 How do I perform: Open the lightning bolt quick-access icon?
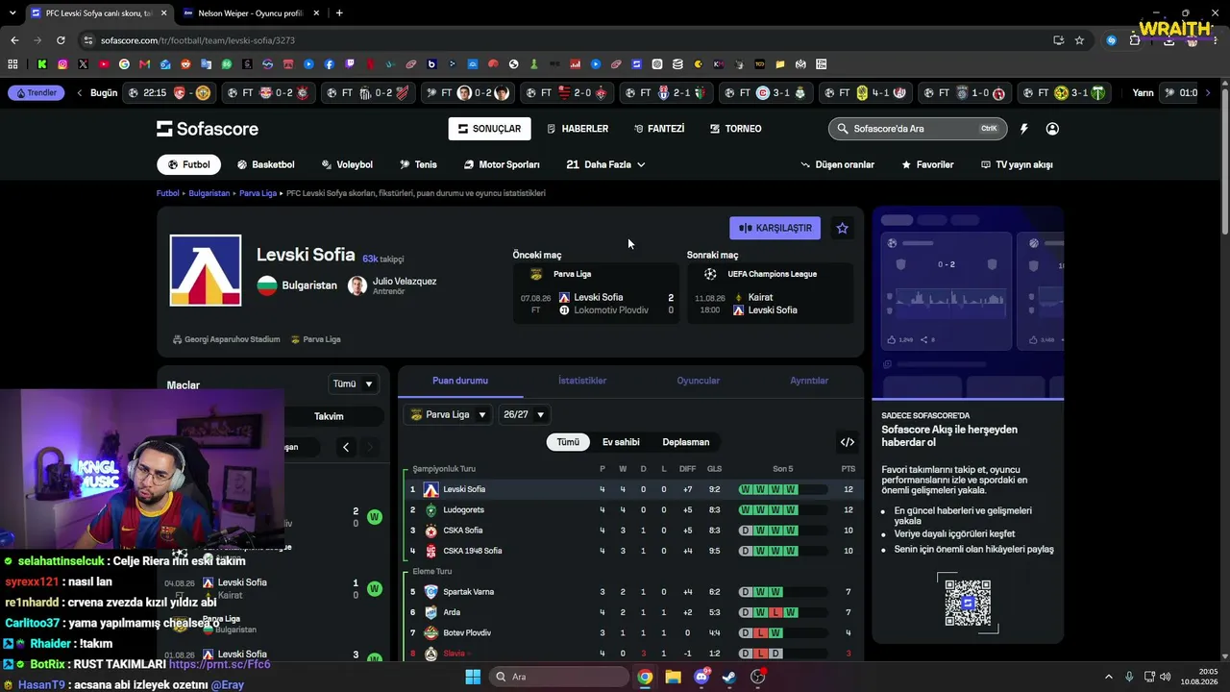click(x=1024, y=129)
